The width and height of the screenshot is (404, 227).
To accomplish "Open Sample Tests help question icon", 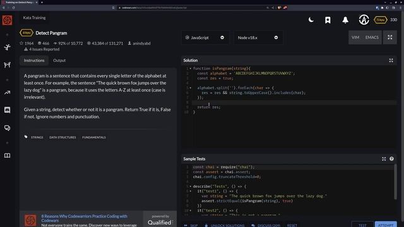I will pyautogui.click(x=391, y=159).
